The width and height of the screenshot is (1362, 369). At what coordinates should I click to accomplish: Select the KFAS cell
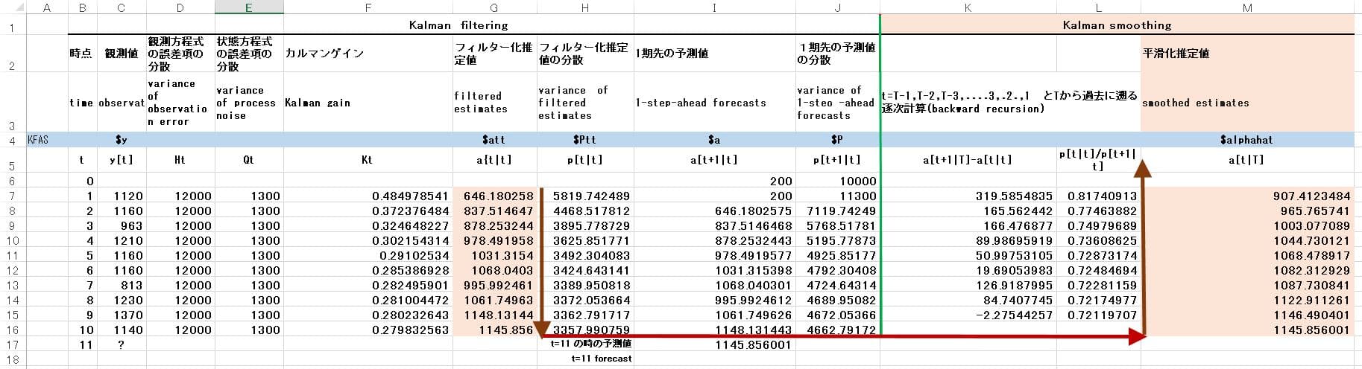pyautogui.click(x=38, y=140)
